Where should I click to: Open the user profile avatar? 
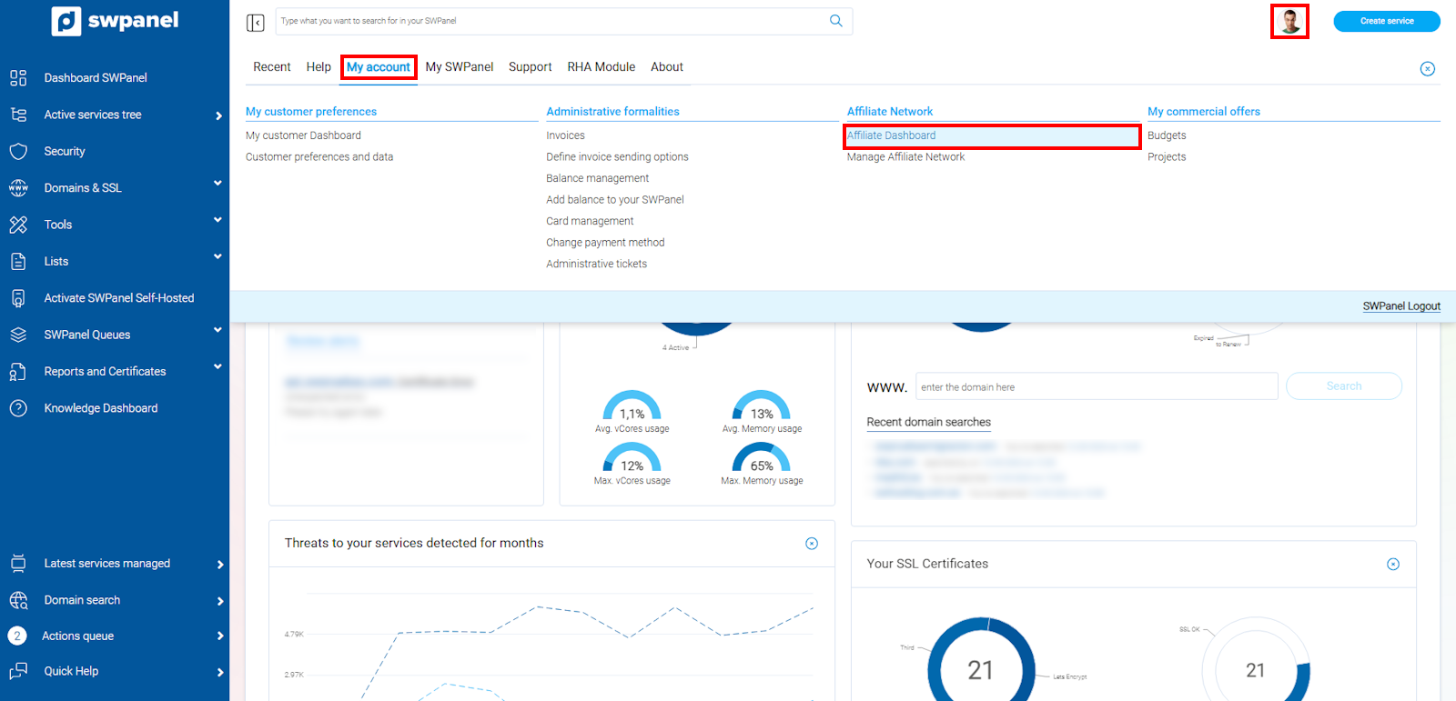click(x=1289, y=22)
